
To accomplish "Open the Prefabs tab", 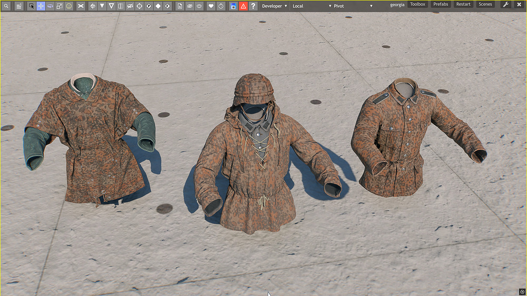I will pyautogui.click(x=441, y=4).
